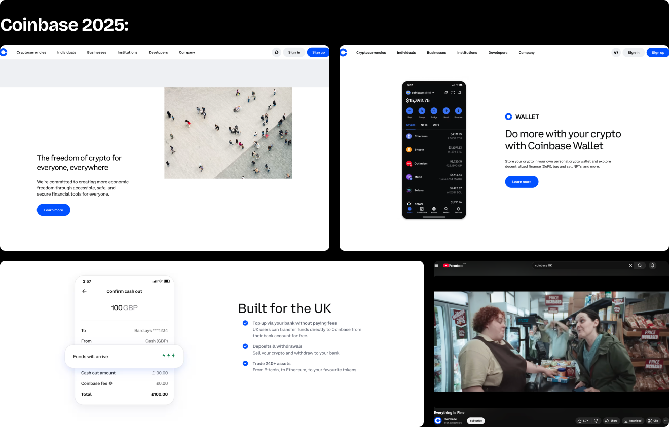Image resolution: width=669 pixels, height=427 pixels.
Task: Select Crypto tab in wallet phone
Action: pyautogui.click(x=411, y=125)
